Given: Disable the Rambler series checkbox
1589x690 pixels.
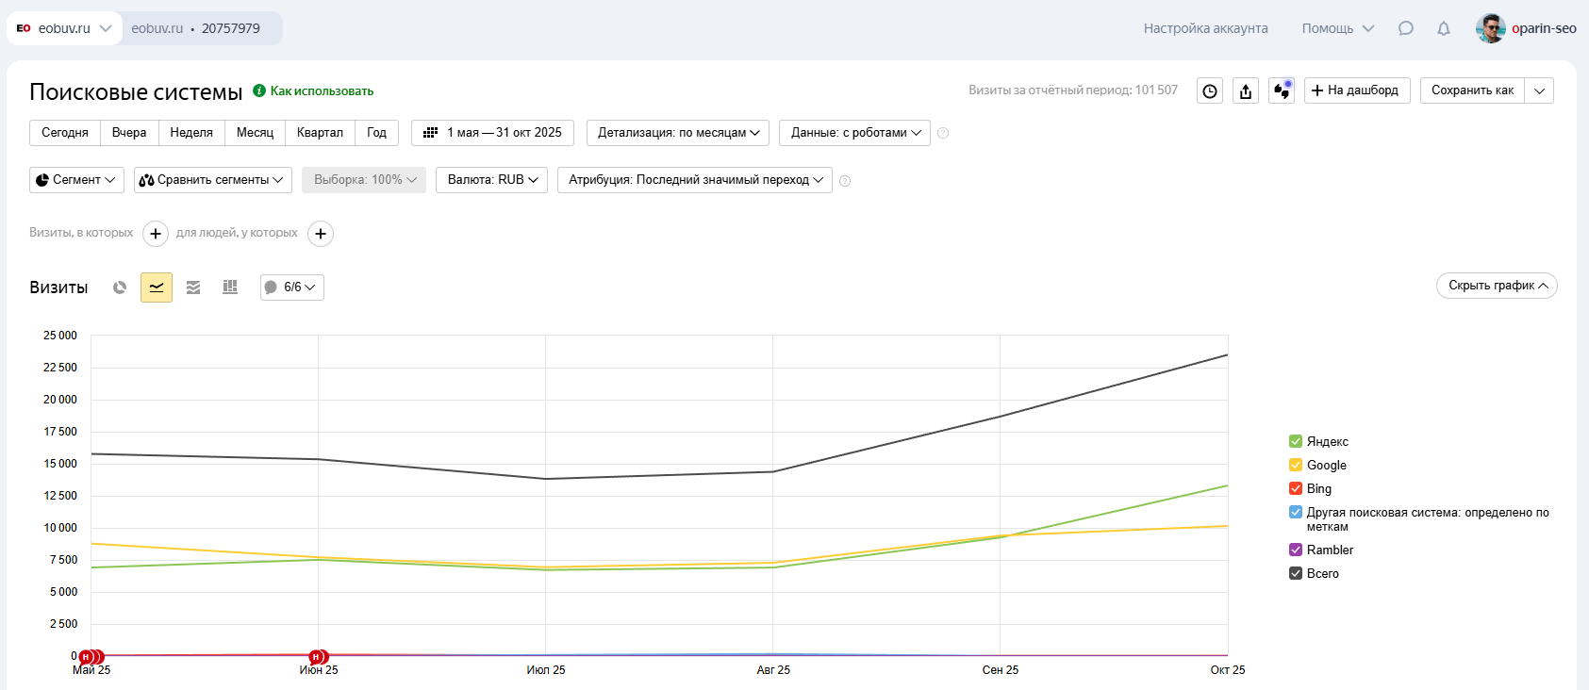Looking at the screenshot, I should pyautogui.click(x=1296, y=550).
